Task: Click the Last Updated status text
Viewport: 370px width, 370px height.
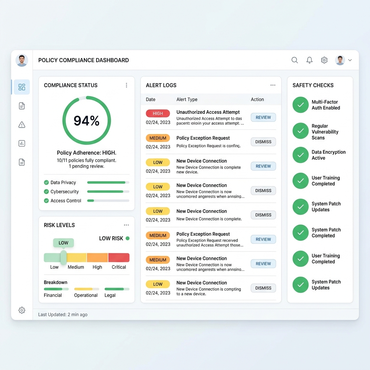Action: click(x=63, y=315)
